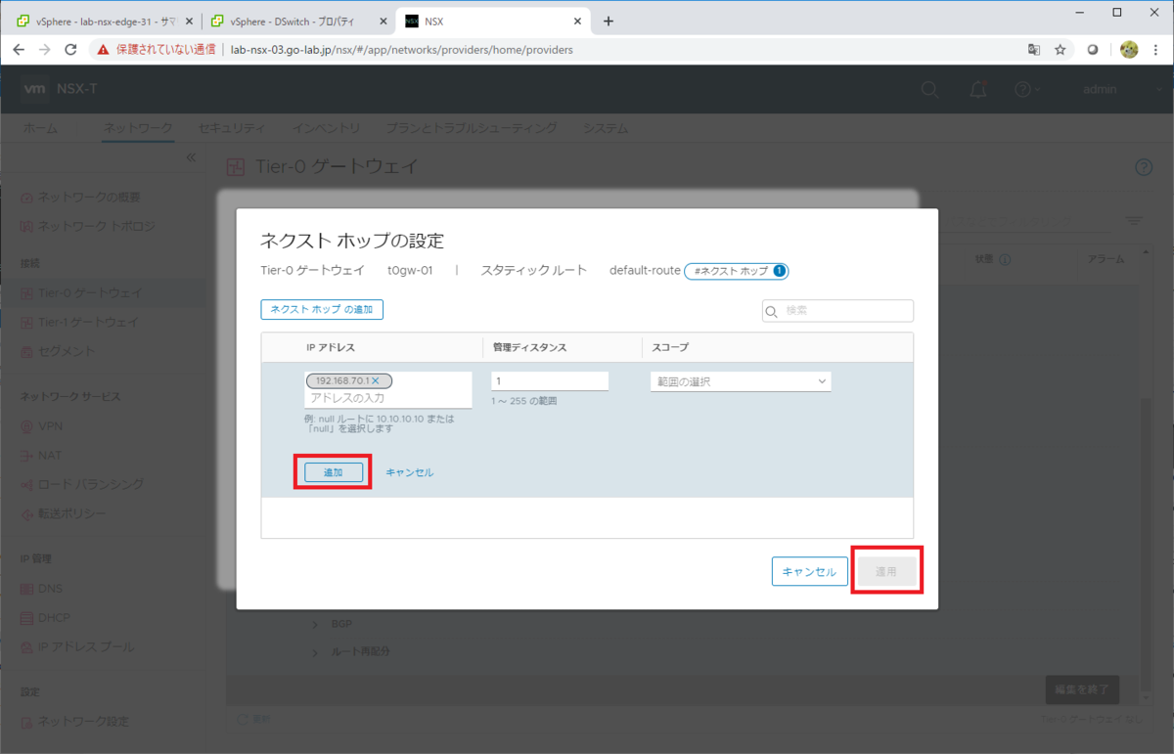The width and height of the screenshot is (1174, 754).
Task: Click the info icon beside 状態 column
Action: coord(1005,260)
